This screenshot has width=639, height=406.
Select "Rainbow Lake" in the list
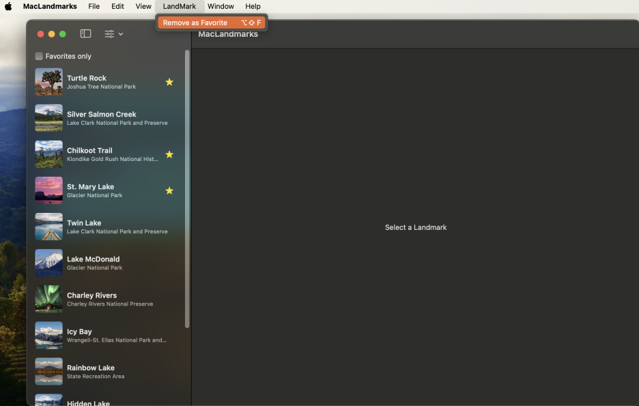coord(91,368)
